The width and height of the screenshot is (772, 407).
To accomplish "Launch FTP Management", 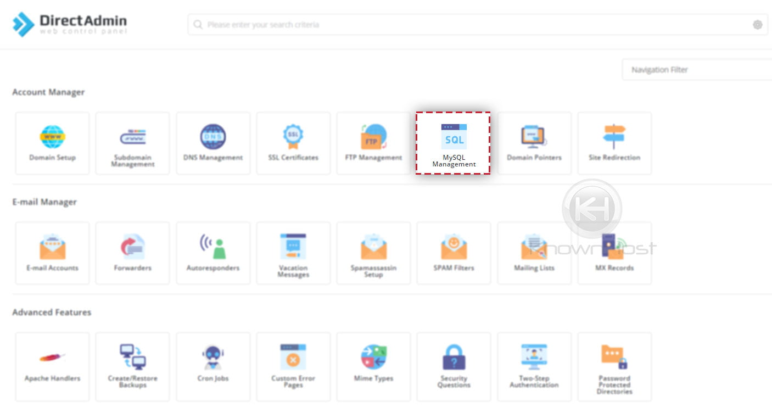I will tap(373, 143).
